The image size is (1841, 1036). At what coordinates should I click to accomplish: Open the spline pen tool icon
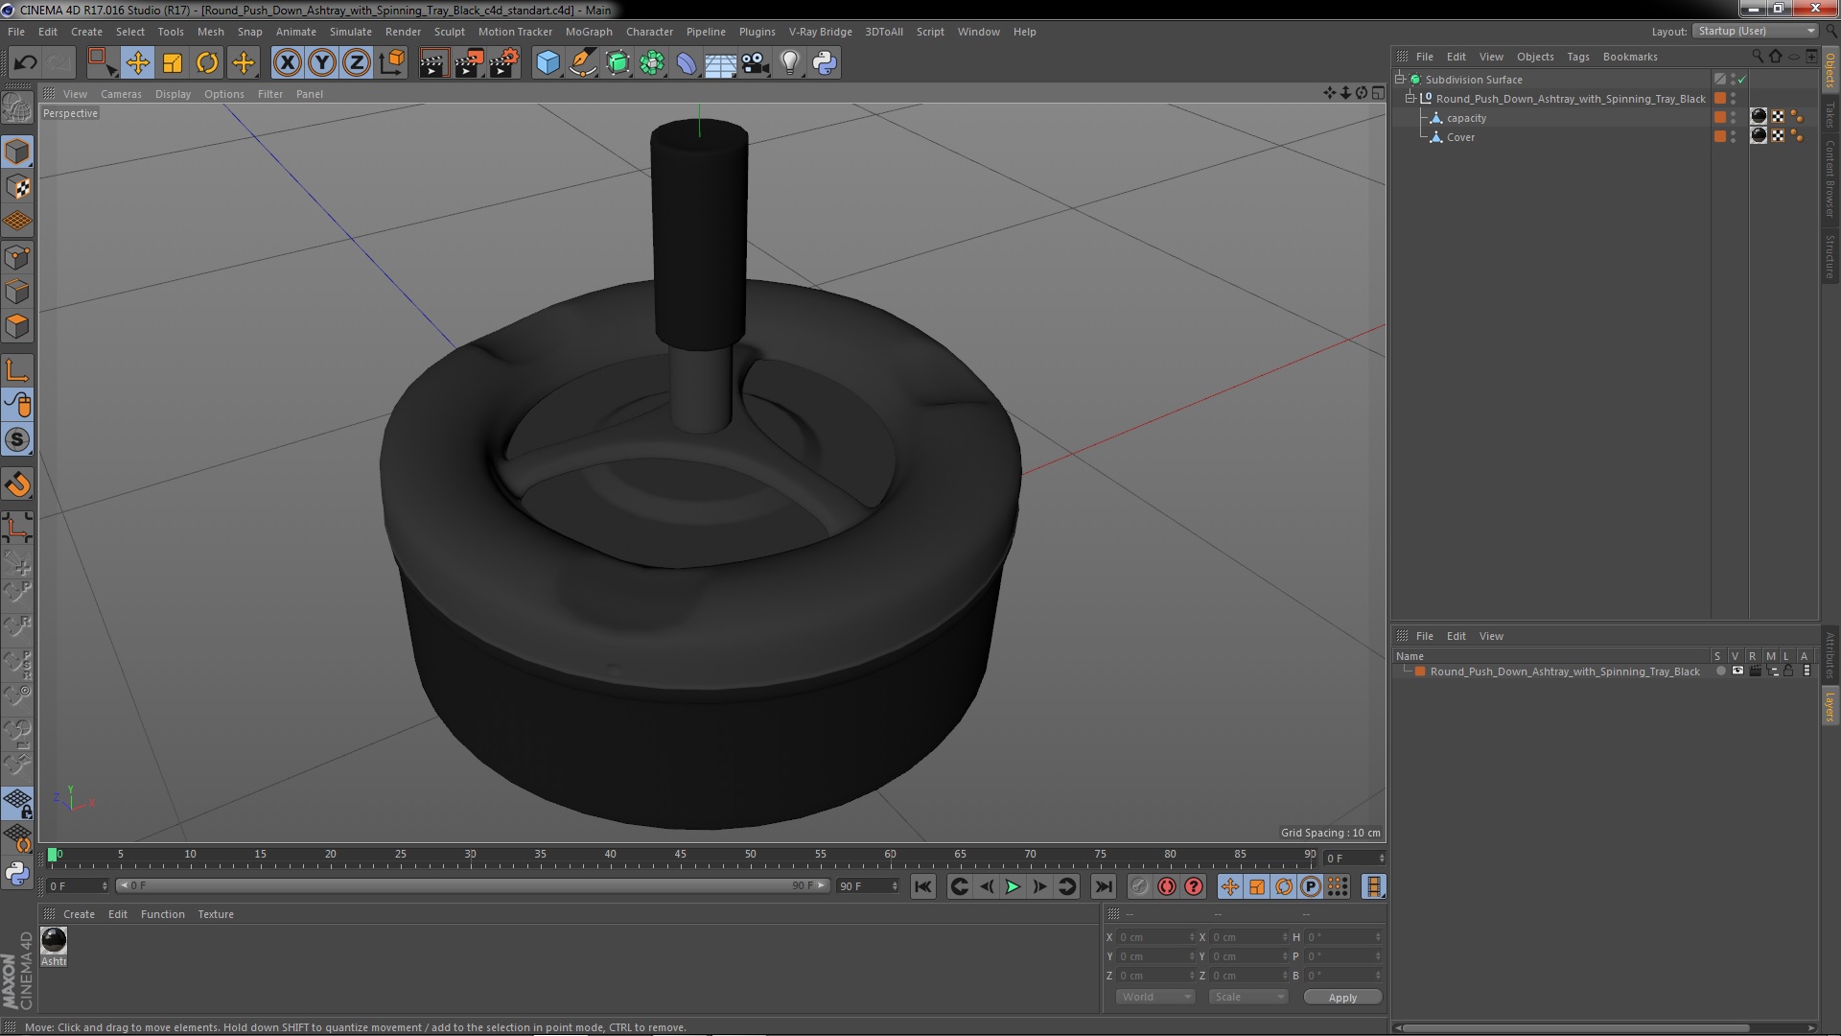(582, 63)
